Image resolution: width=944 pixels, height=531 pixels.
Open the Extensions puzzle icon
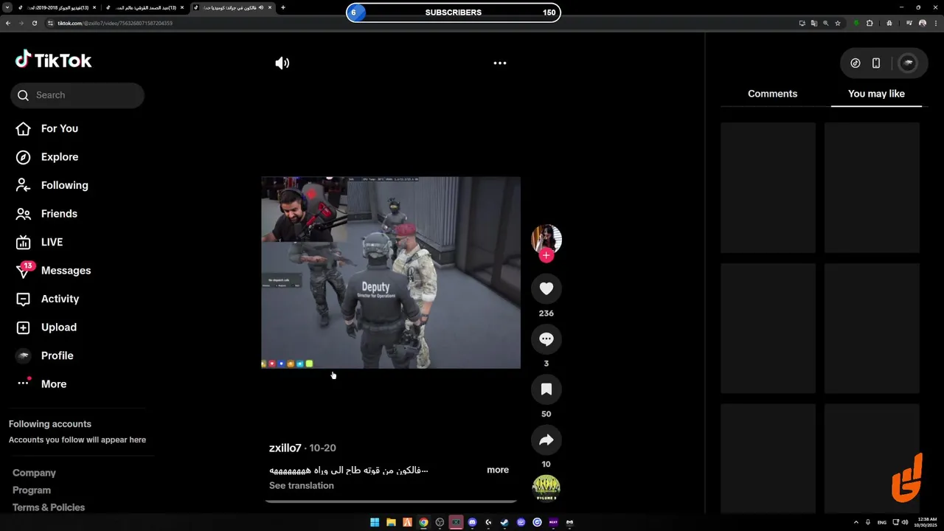870,23
